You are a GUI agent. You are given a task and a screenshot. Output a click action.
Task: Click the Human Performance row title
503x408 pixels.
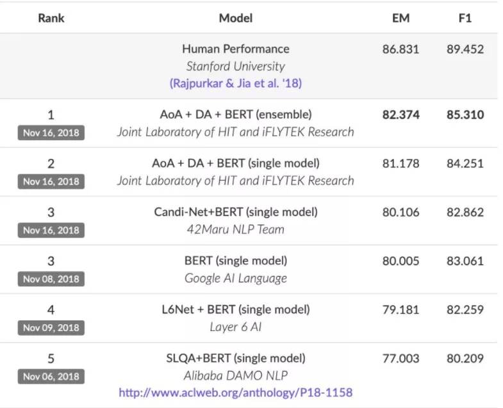click(235, 49)
